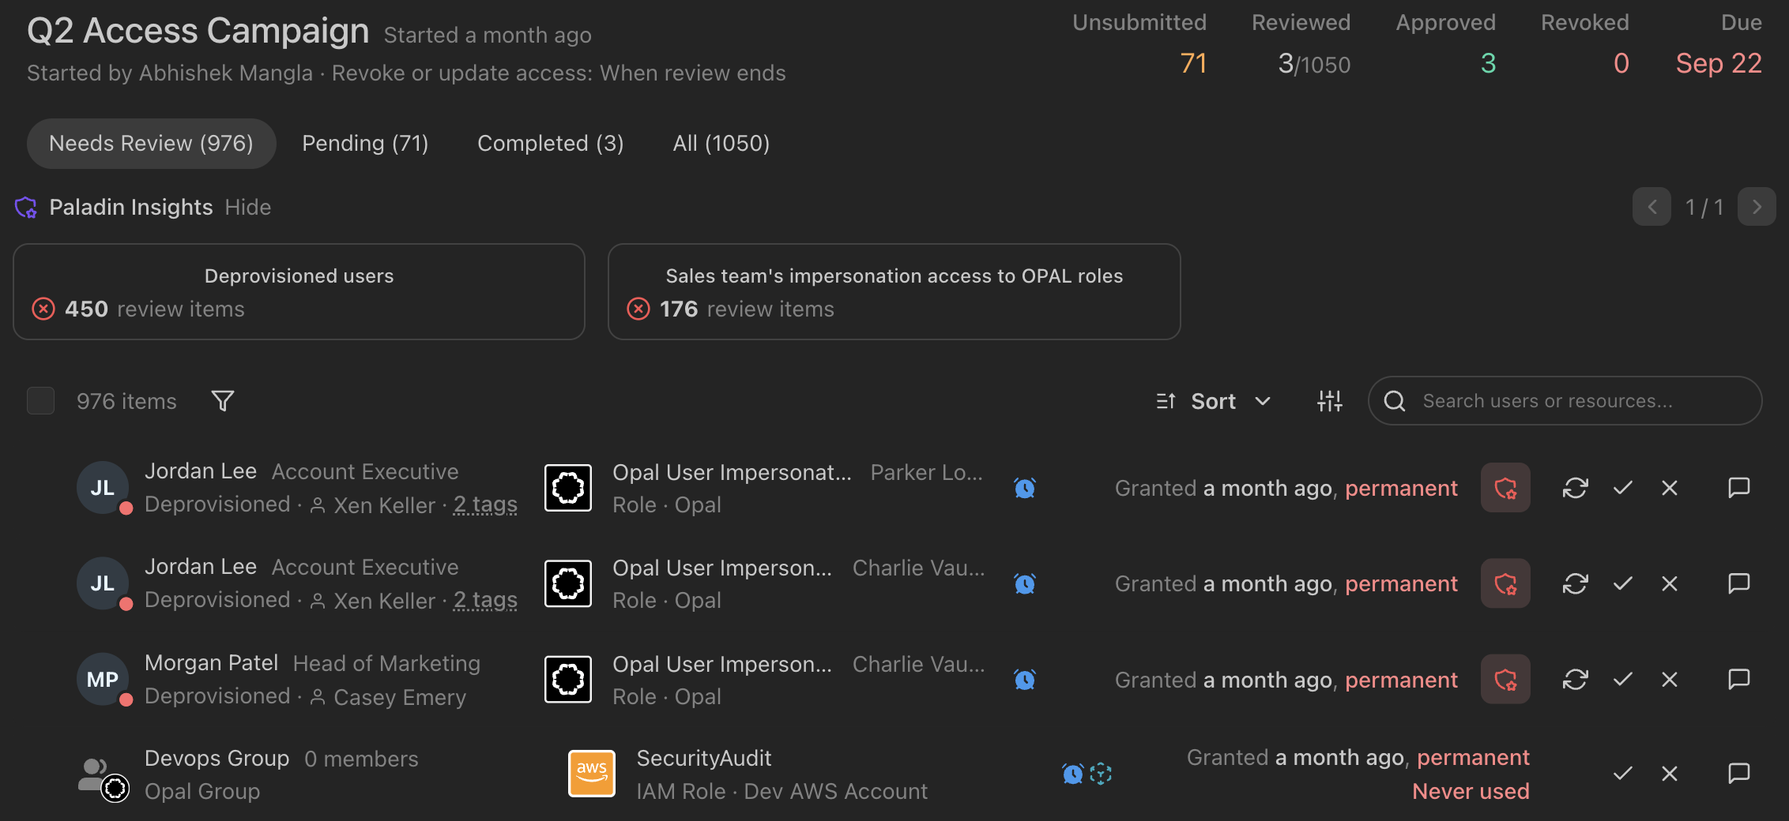
Task: Click Devops Group name
Action: 217,759
